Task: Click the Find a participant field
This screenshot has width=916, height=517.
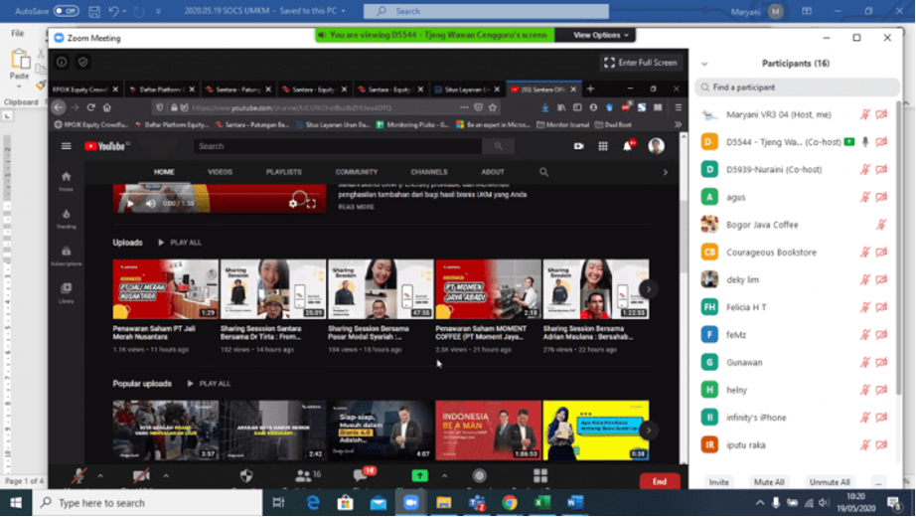Action: (x=797, y=87)
